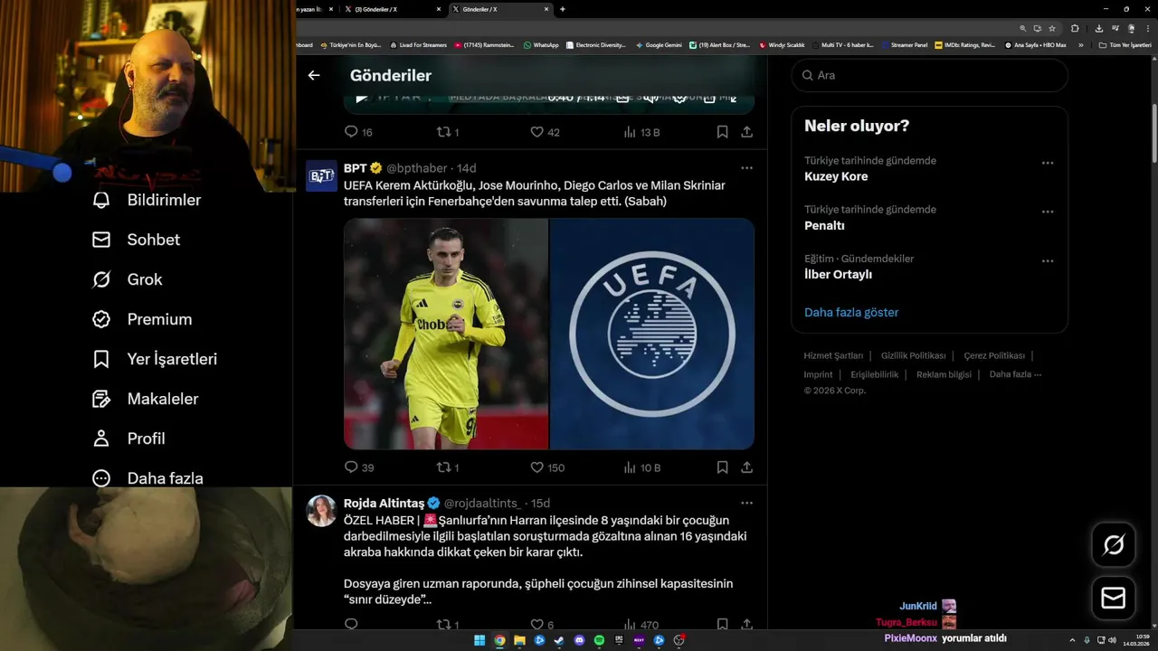This screenshot has height=651, width=1158.
Task: Expand the Daha fazla sidebar menu
Action: tap(147, 478)
